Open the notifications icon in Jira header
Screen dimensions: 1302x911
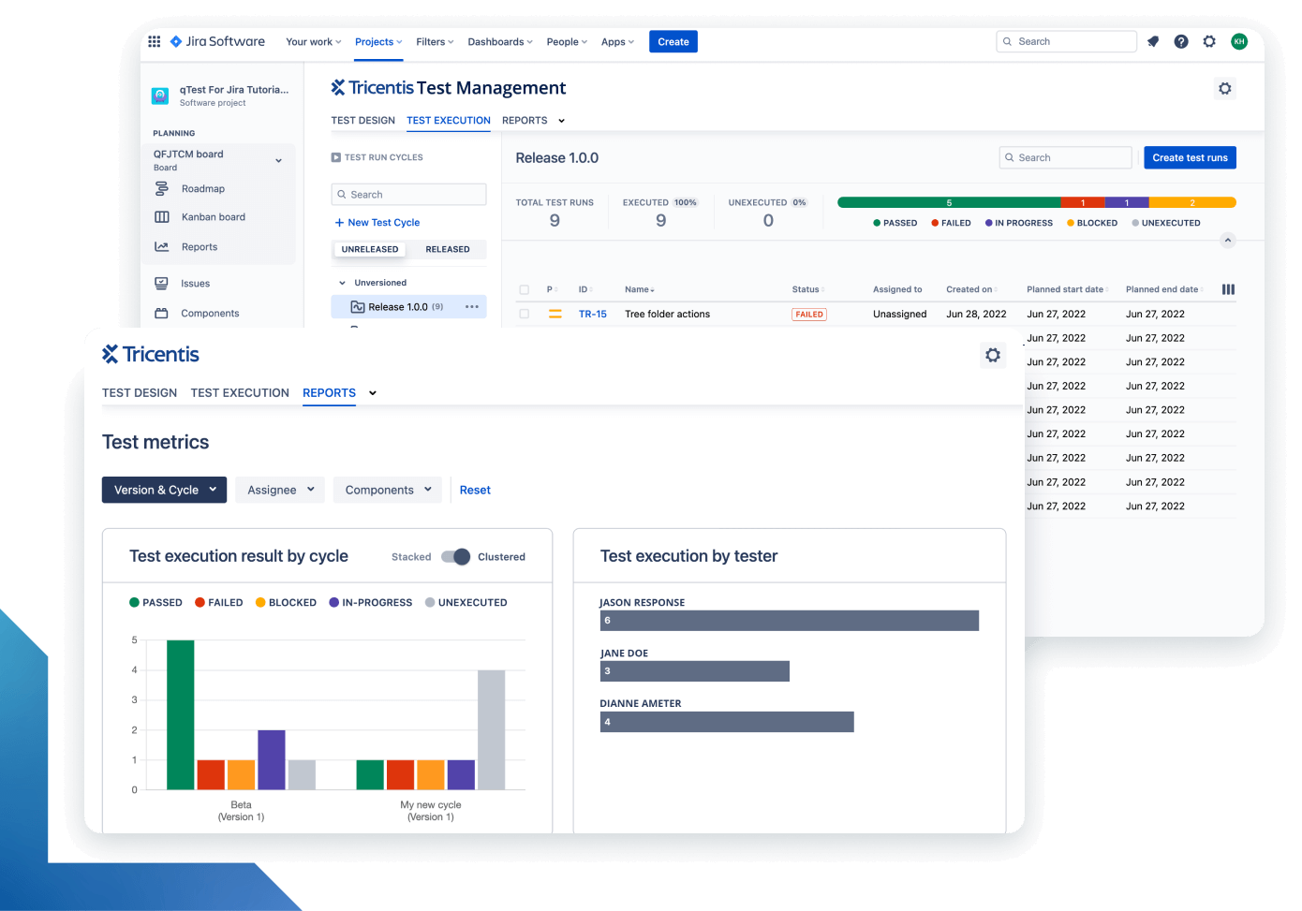(1153, 41)
